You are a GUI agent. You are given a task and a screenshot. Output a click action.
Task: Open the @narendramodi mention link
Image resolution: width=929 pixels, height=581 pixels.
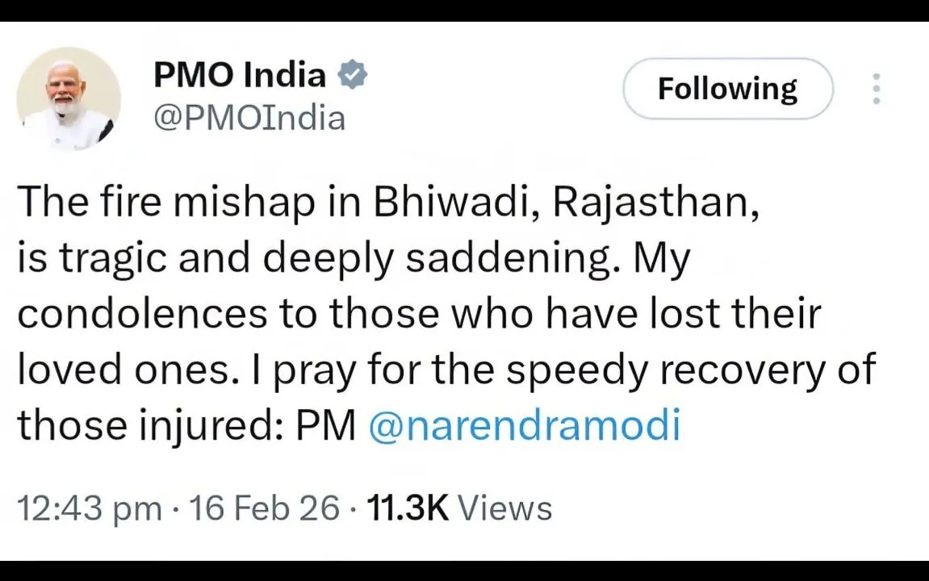coord(525,424)
